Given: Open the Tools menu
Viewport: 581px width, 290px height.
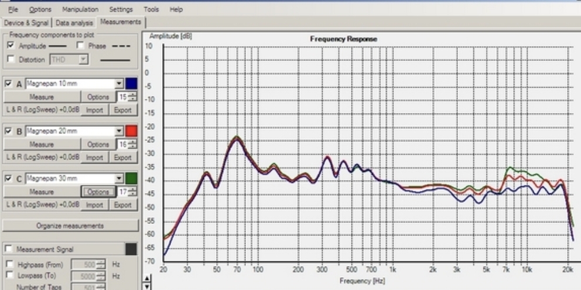Looking at the screenshot, I should [x=151, y=9].
